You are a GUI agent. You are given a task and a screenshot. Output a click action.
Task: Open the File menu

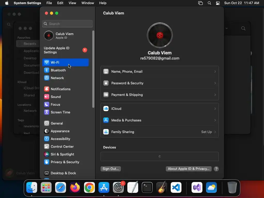(49, 3)
